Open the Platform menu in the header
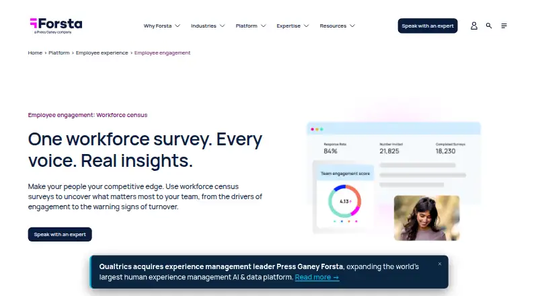The width and height of the screenshot is (538, 296). click(246, 26)
